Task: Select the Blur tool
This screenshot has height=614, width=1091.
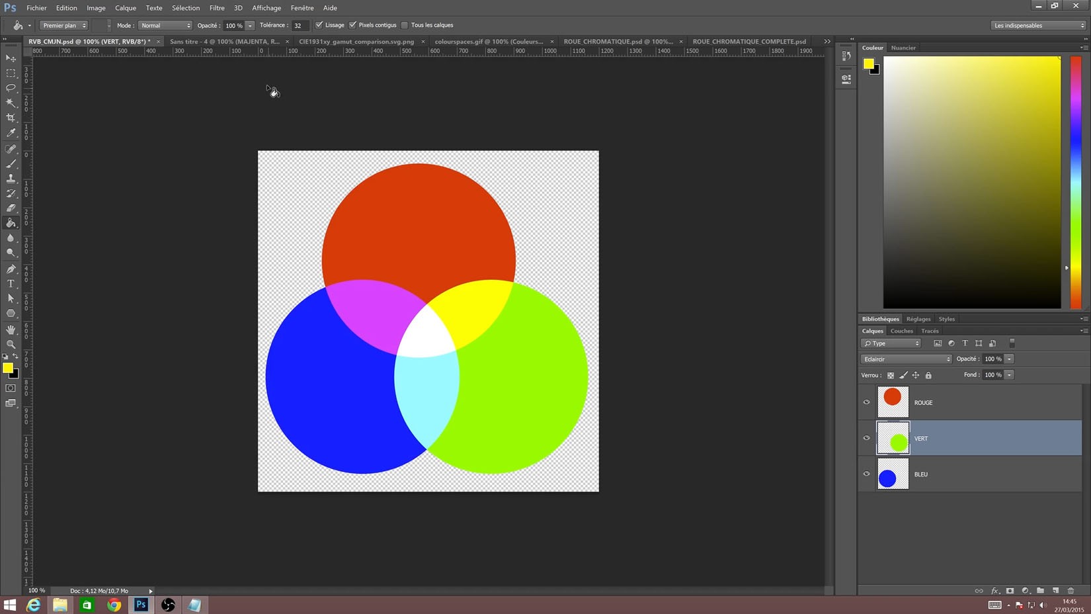Action: coord(11,238)
